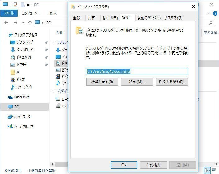Click the Up one level arrow
Viewport: 219px width, 174px height.
click(30, 23)
